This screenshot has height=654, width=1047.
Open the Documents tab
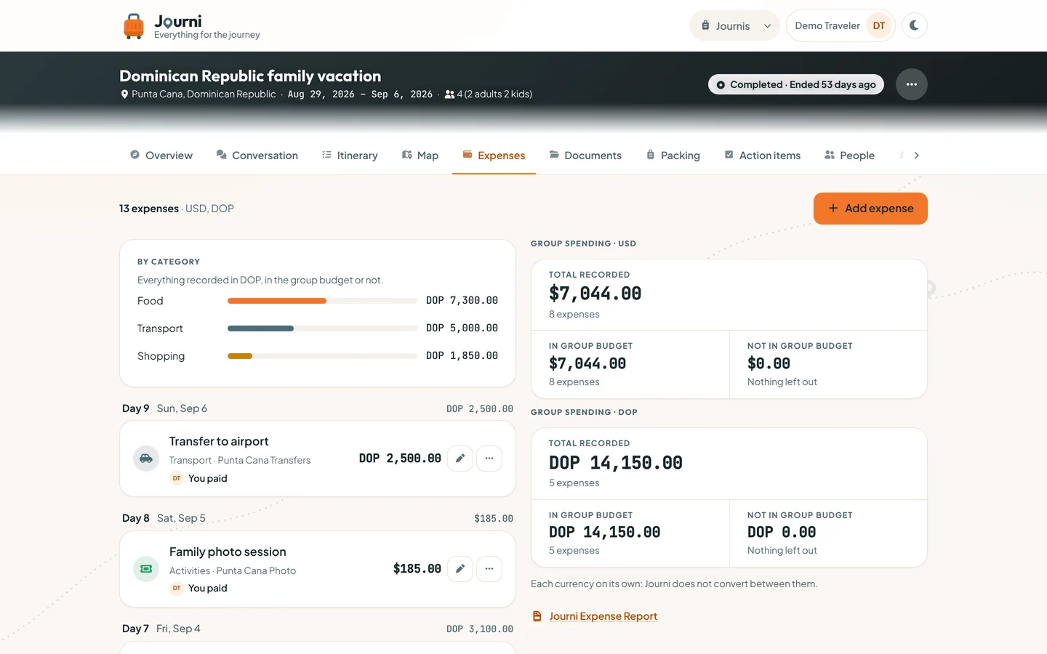[x=585, y=155]
